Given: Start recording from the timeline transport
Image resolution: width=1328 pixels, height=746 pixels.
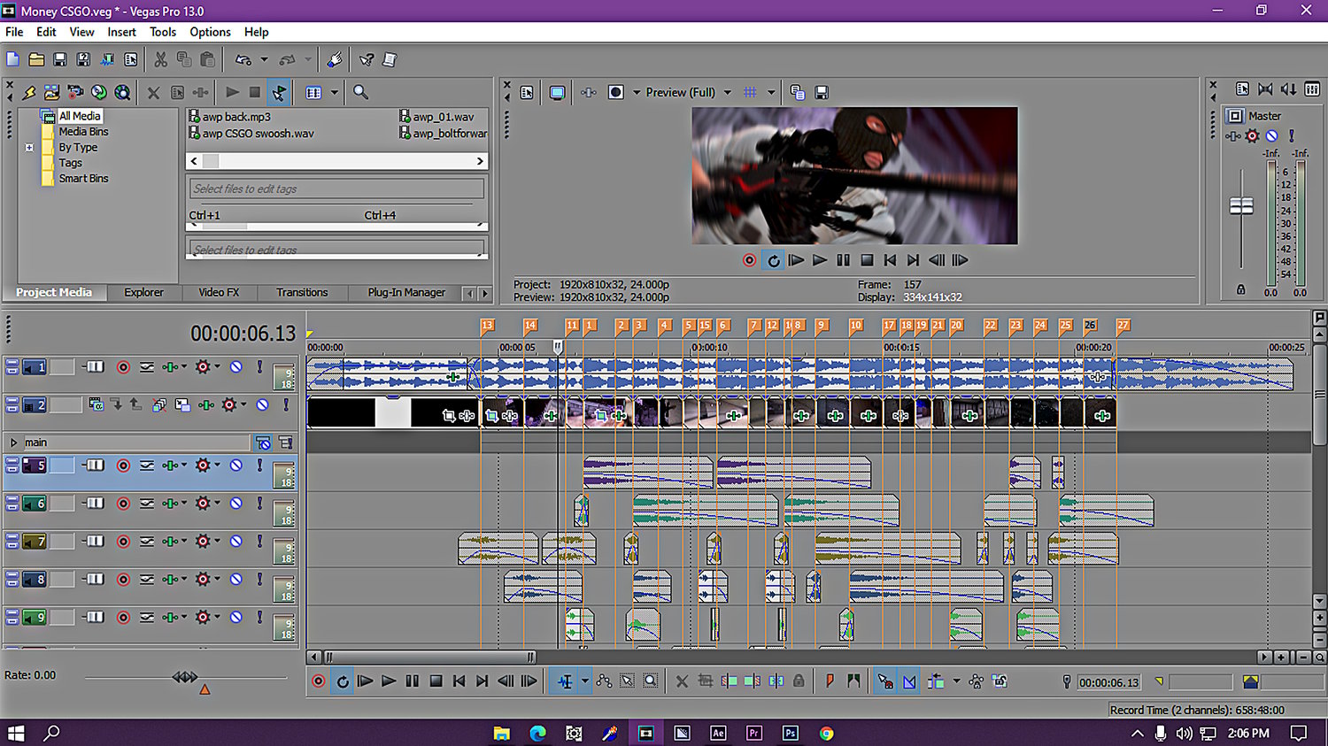Looking at the screenshot, I should pos(319,681).
